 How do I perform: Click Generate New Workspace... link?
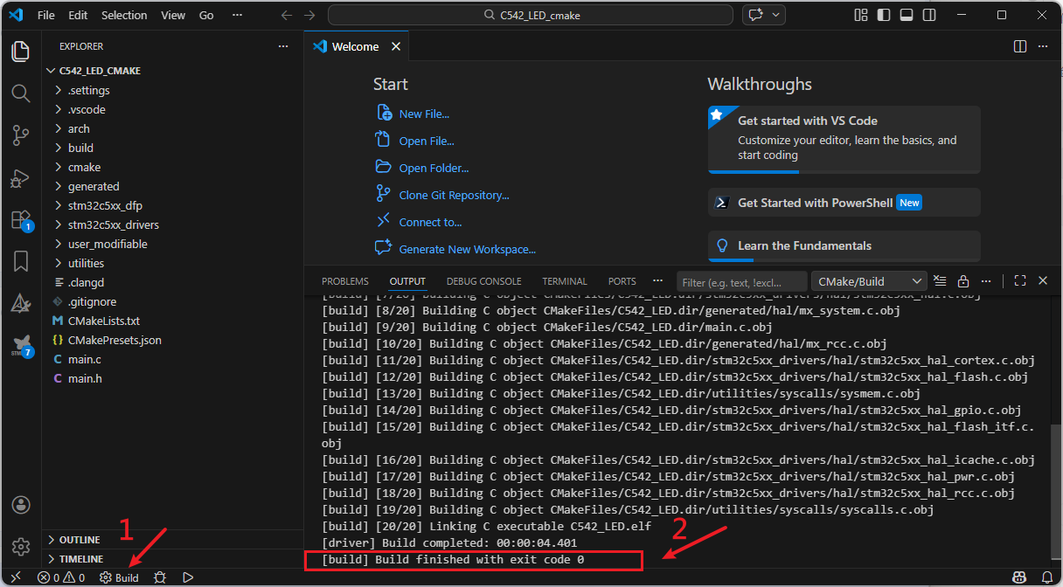click(467, 249)
